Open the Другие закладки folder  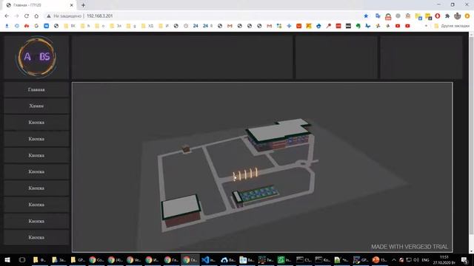(x=452, y=26)
